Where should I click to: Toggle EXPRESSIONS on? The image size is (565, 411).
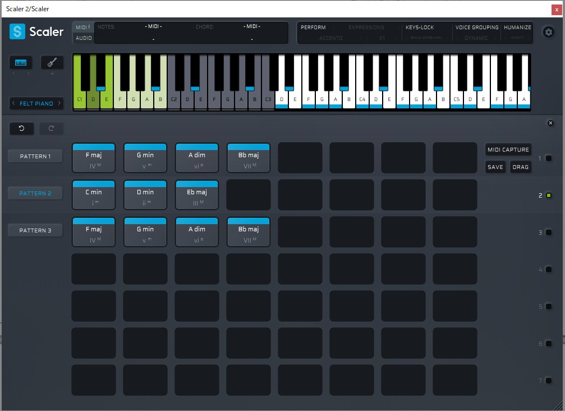(x=366, y=28)
